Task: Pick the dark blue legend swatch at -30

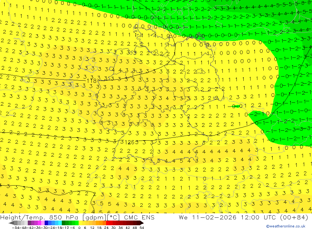Action: point(46,223)
